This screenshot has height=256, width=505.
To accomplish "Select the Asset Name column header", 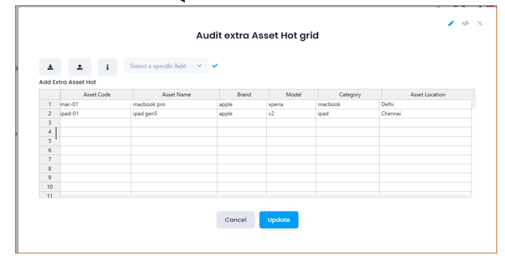I will [x=176, y=94].
